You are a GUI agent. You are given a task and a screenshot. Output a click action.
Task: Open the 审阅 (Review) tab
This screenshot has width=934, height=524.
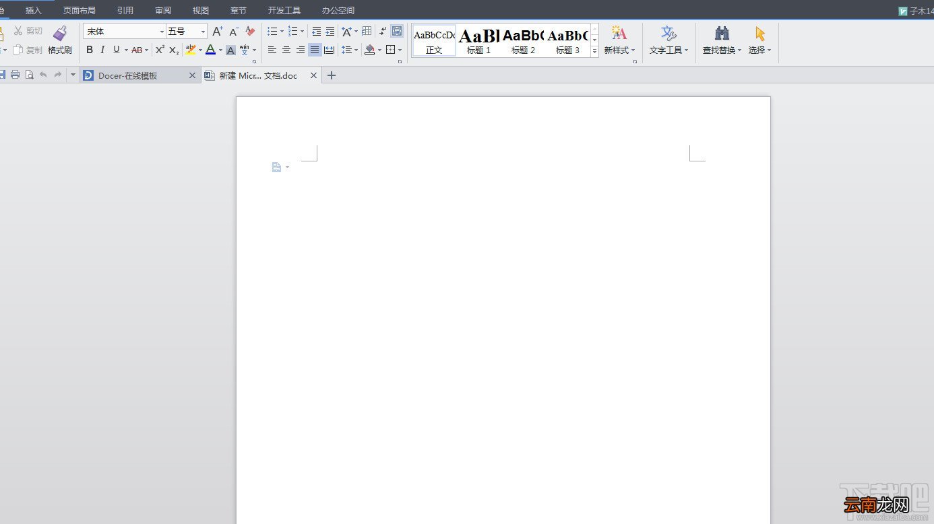(x=162, y=10)
